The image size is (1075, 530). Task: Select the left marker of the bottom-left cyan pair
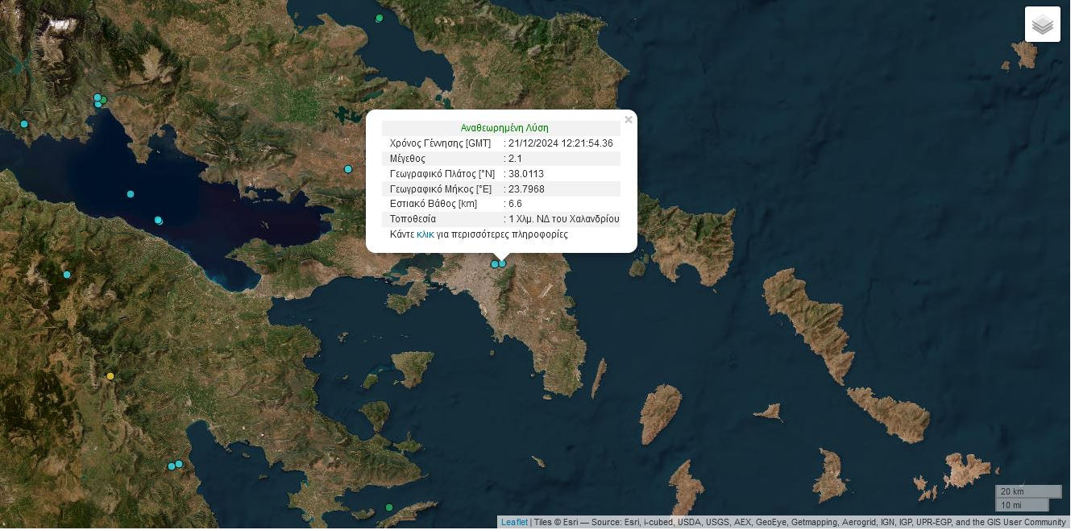[171, 466]
